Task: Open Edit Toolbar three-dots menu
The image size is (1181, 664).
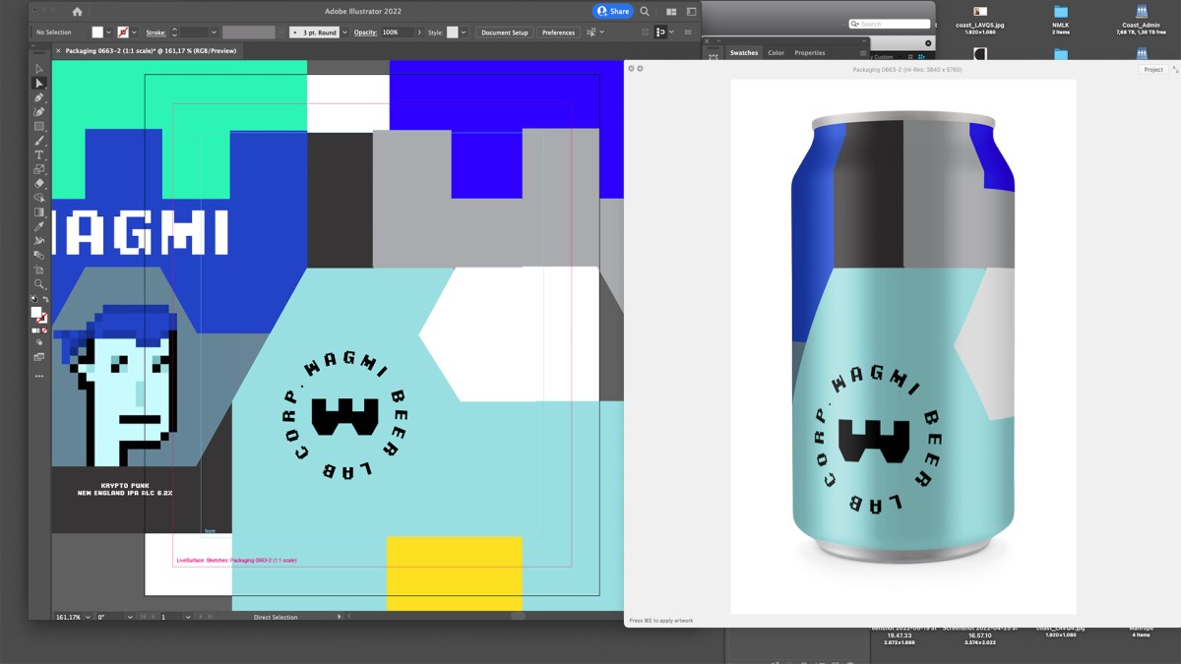Action: (x=39, y=376)
